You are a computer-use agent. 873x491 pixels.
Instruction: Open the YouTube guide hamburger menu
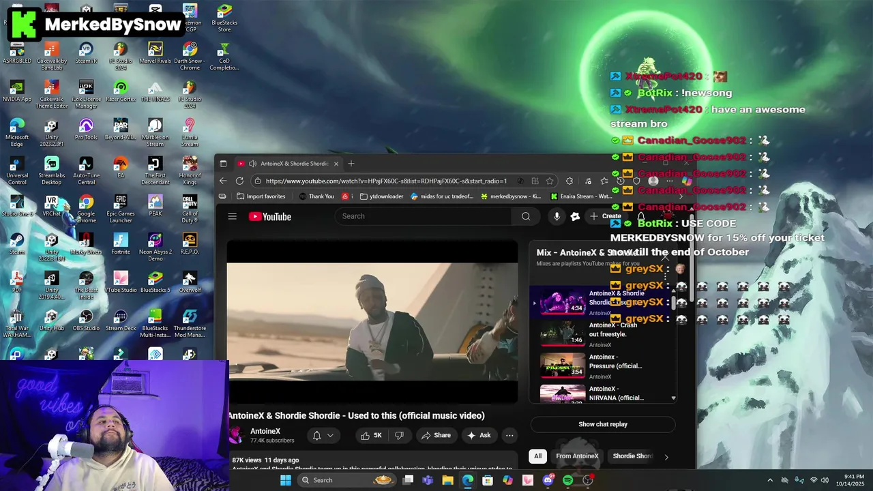pyautogui.click(x=232, y=216)
